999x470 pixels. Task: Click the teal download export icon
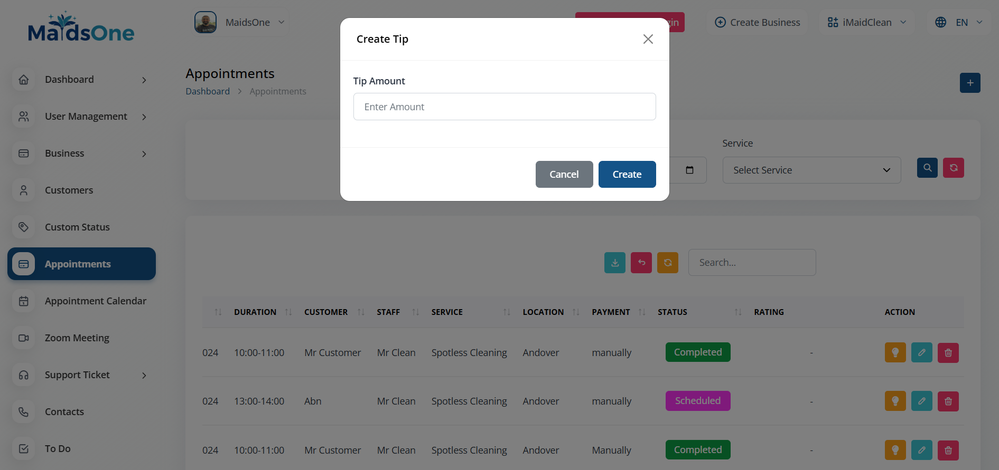pyautogui.click(x=615, y=263)
